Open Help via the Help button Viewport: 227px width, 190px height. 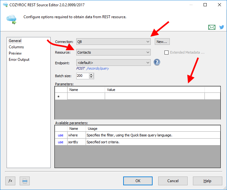click(207, 181)
